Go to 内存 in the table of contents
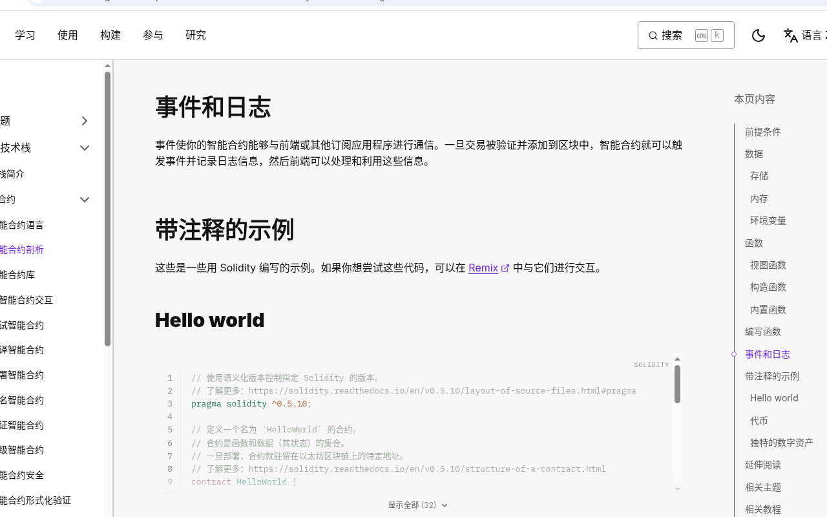The width and height of the screenshot is (827, 517). (759, 198)
